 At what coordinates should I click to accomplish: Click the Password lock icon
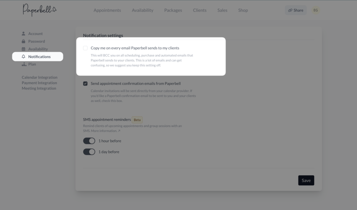[24, 41]
